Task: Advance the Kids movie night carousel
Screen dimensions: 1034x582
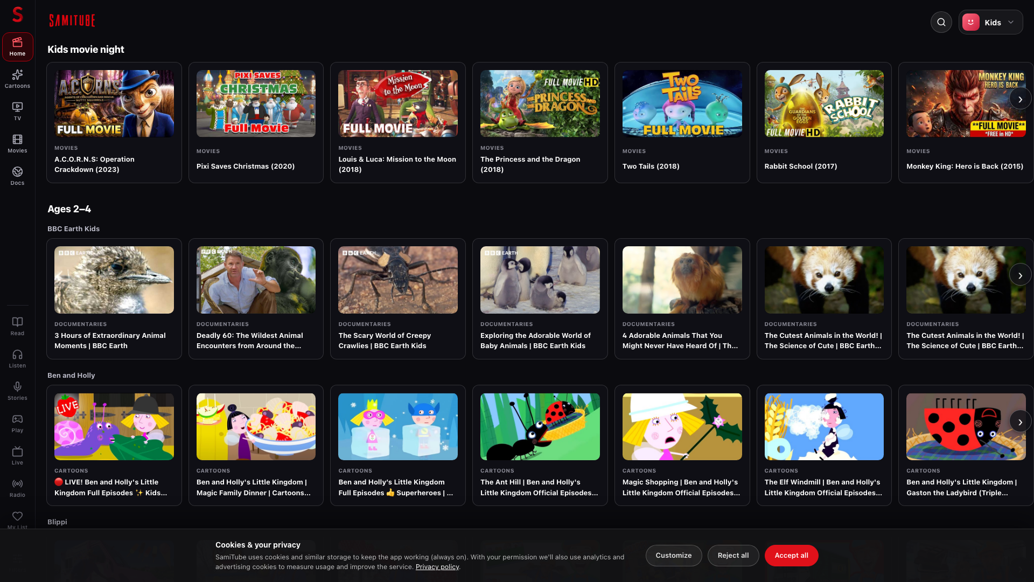Action: click(x=1020, y=99)
